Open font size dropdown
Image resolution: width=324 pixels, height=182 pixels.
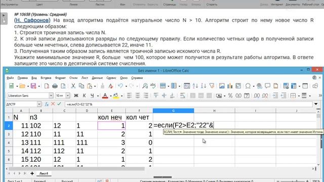click(68, 96)
